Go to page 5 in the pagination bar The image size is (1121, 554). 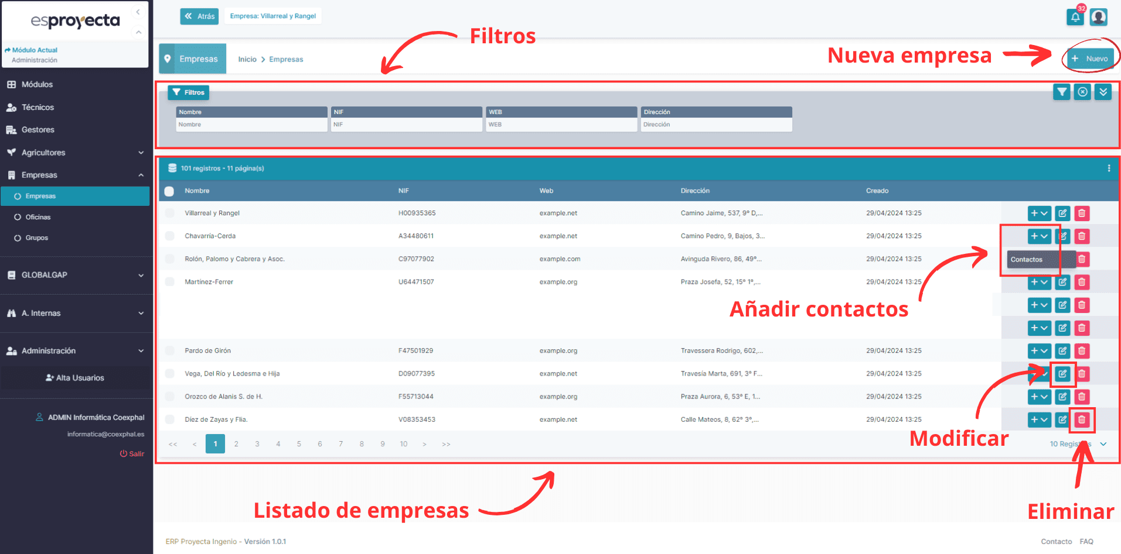pos(299,443)
